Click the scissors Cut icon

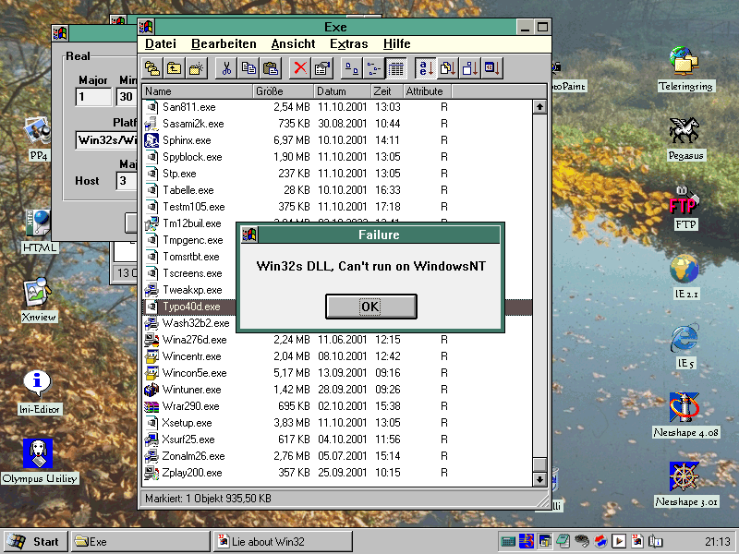click(x=225, y=67)
